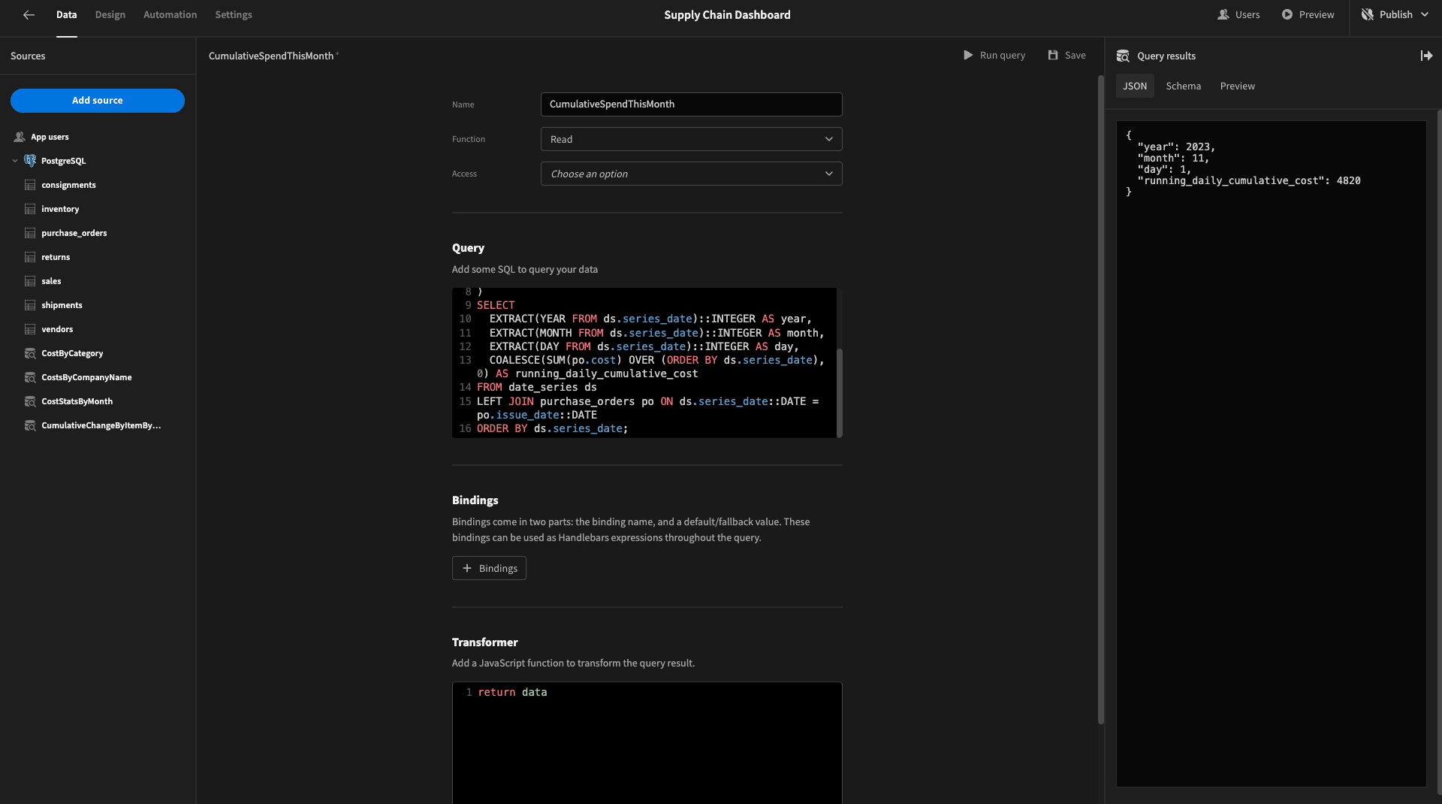
Task: Click the main panel vertical scrollbar
Action: click(1101, 398)
